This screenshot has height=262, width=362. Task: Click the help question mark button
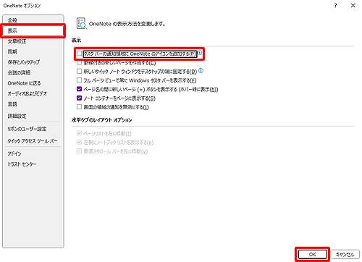[x=335, y=6]
